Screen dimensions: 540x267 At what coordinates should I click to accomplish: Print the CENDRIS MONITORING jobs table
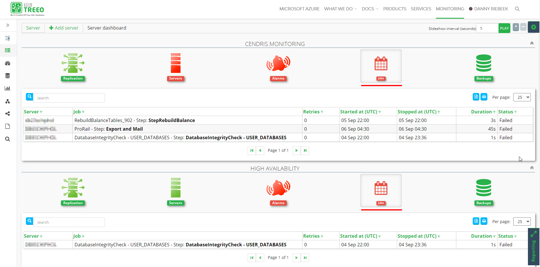tap(484, 97)
